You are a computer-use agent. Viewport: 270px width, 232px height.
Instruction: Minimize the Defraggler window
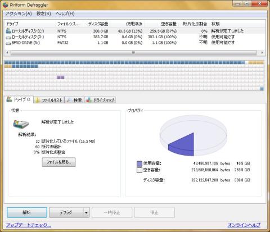click(x=237, y=4)
